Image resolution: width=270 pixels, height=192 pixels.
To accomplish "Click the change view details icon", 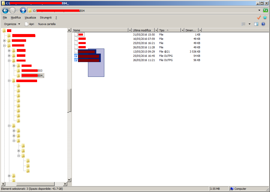I will (243, 24).
